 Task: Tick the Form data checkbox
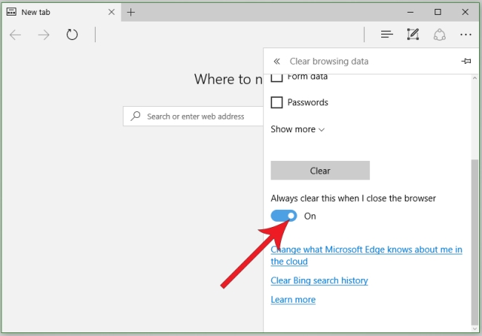click(x=277, y=77)
